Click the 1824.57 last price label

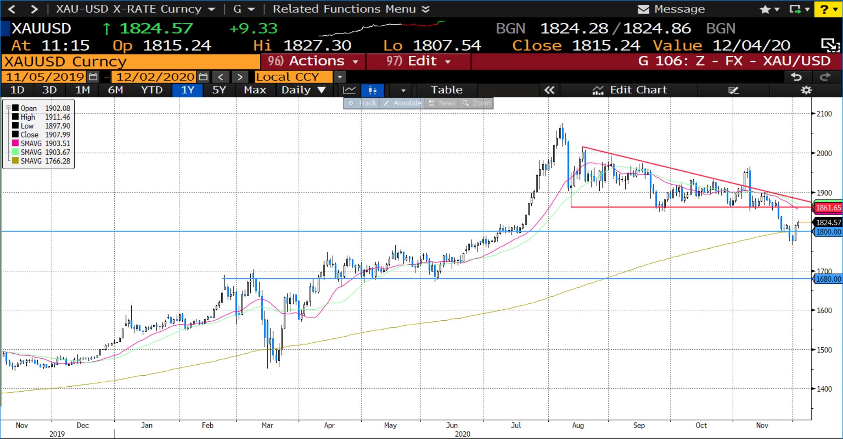[x=828, y=222]
